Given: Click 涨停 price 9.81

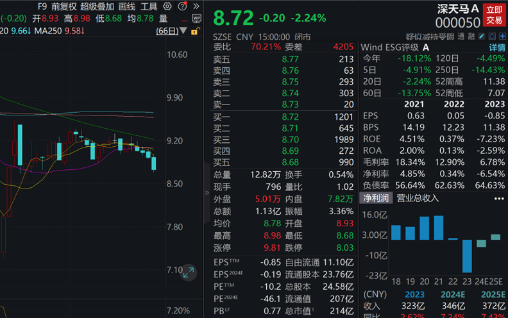Looking at the screenshot, I should pos(272,247).
